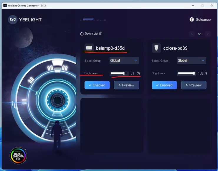This screenshot has width=218, height=171.
Task: Preview lighting on bslamp3-d35d
Action: (x=126, y=85)
